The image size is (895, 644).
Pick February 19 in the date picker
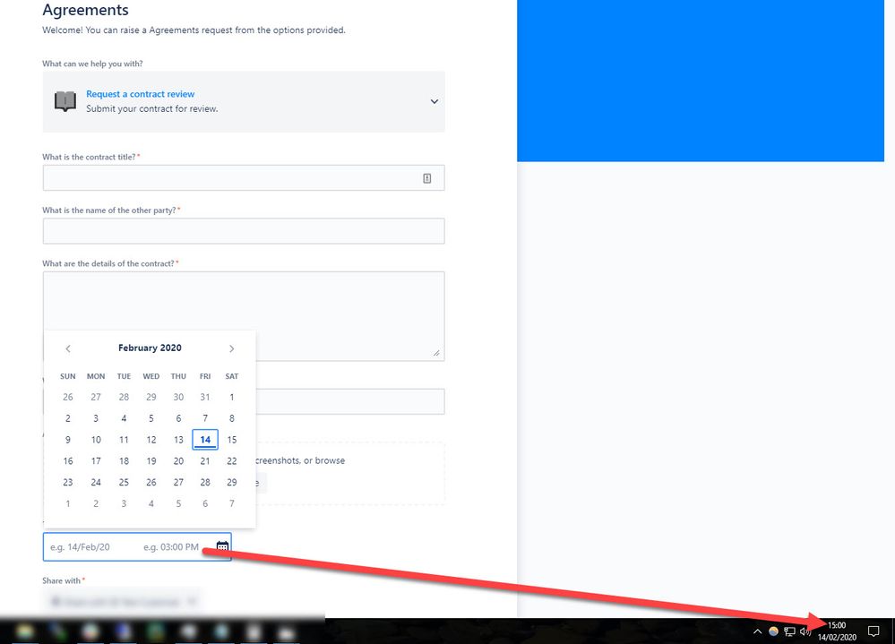(x=151, y=461)
